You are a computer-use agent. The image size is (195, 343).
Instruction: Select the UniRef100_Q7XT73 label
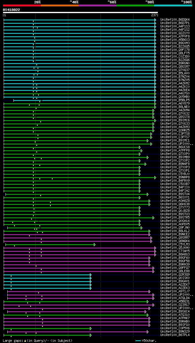(x=175, y=207)
